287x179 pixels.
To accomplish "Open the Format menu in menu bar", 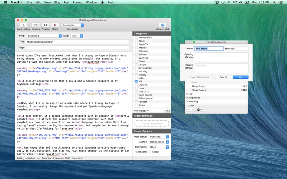I will (x=77, y=3).
